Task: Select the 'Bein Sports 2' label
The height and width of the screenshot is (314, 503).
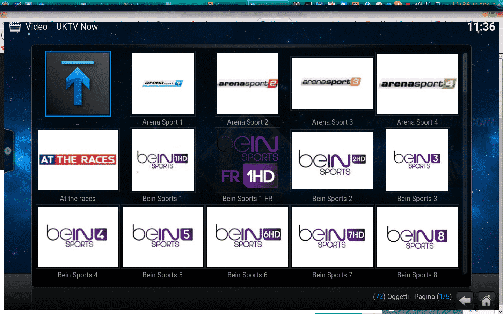Action: point(332,199)
